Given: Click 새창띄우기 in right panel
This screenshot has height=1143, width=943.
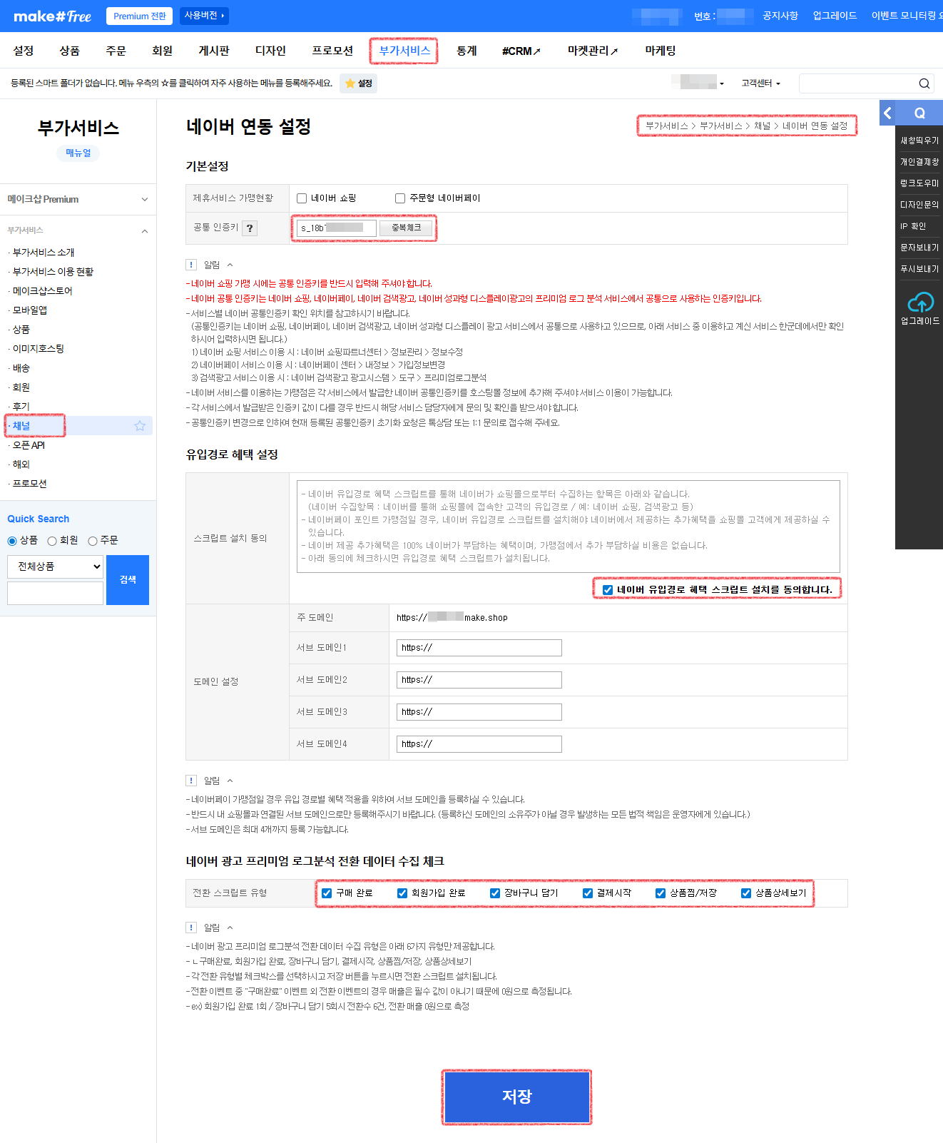Looking at the screenshot, I should [919, 141].
